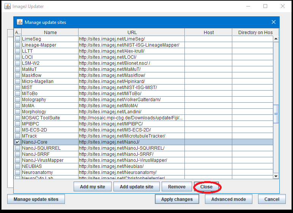The image size is (293, 213).
Task: Click the URL ending in MicrotubuleTracker/
Action: pos(122,136)
